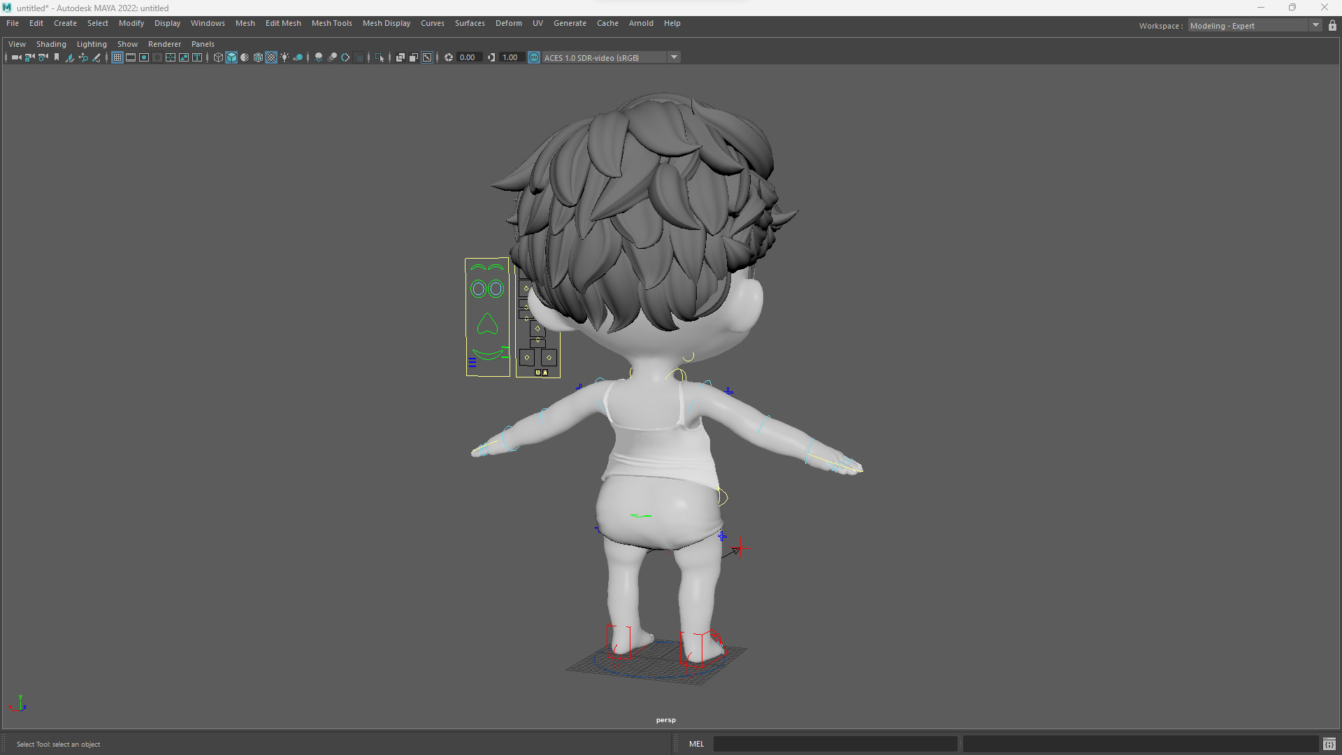
Task: Select the Grease Pencil icon
Action: [96, 57]
